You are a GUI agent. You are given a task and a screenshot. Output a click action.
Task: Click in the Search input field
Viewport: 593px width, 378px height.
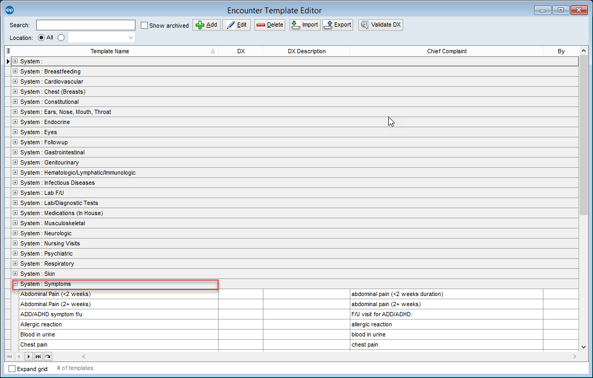pos(86,25)
